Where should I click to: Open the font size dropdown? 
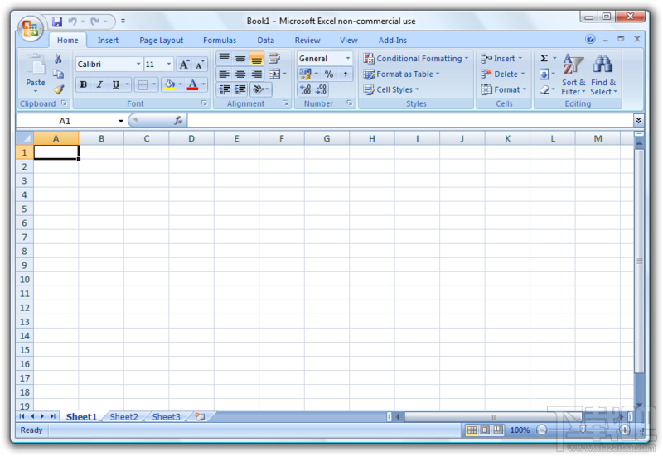169,65
